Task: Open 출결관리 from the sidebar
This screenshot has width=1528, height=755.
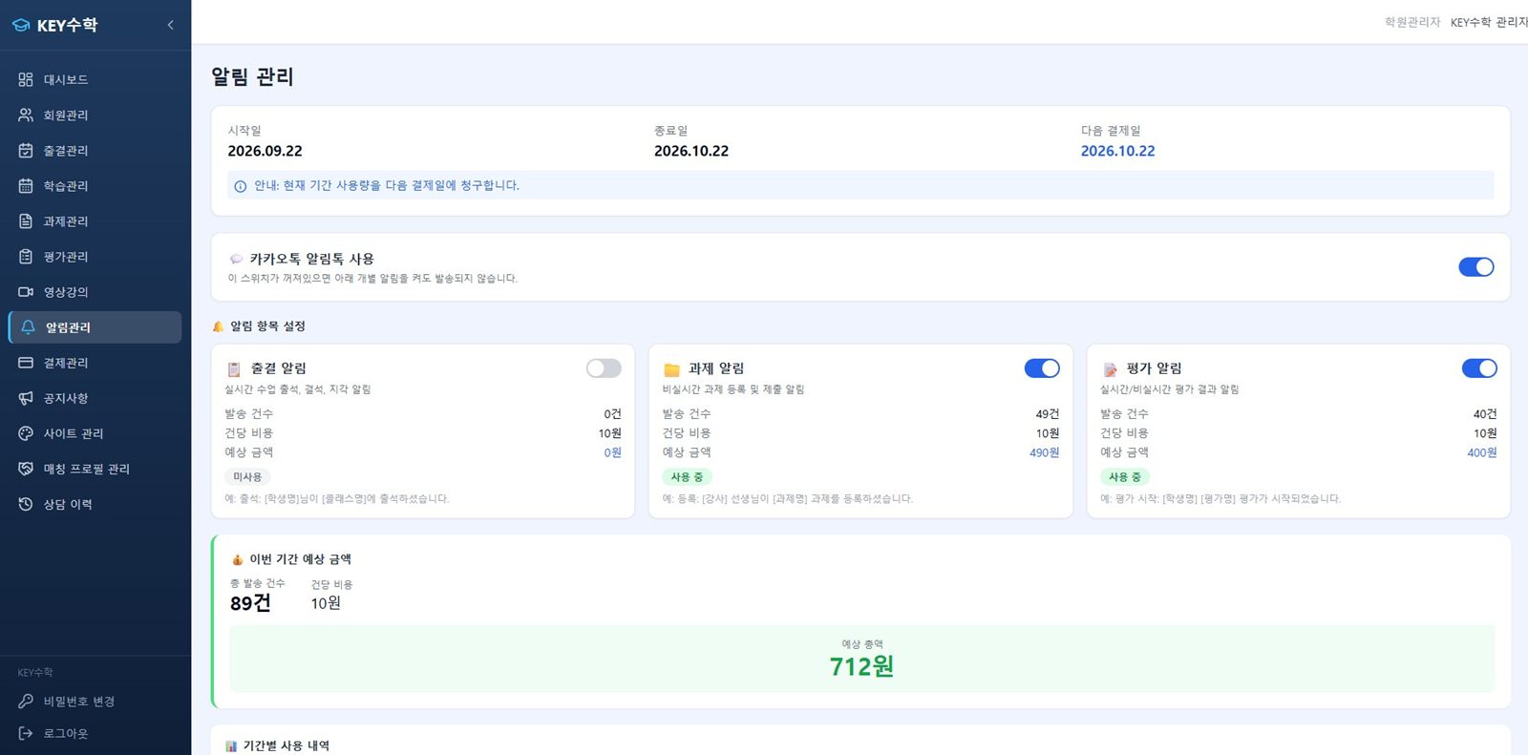Action: click(95, 150)
